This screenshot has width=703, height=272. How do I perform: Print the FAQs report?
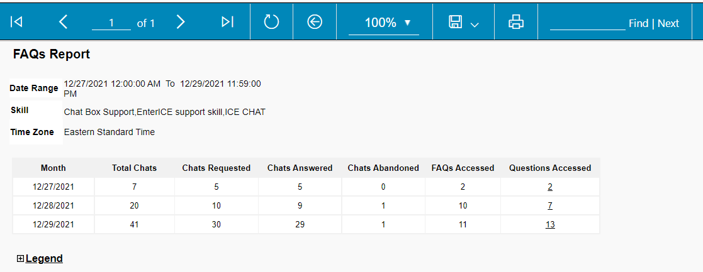516,22
